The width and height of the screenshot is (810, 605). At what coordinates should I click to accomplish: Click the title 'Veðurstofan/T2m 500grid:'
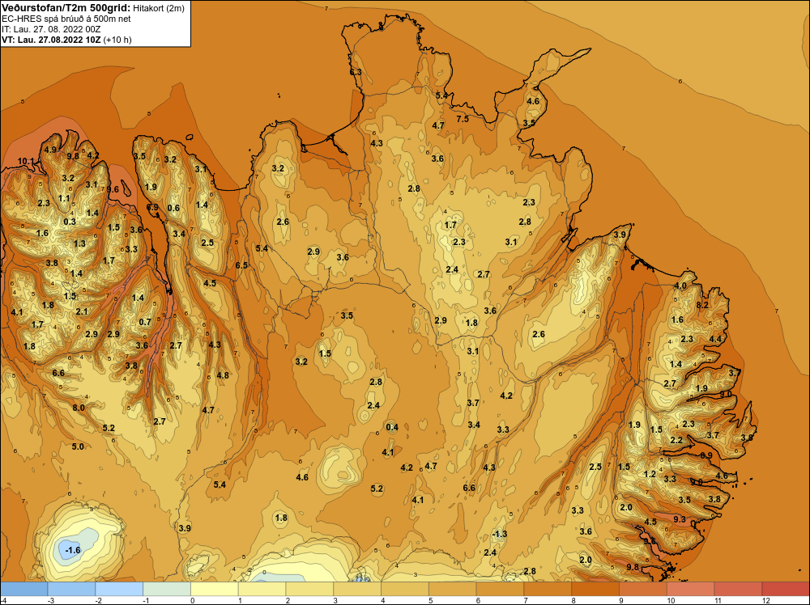66,8
